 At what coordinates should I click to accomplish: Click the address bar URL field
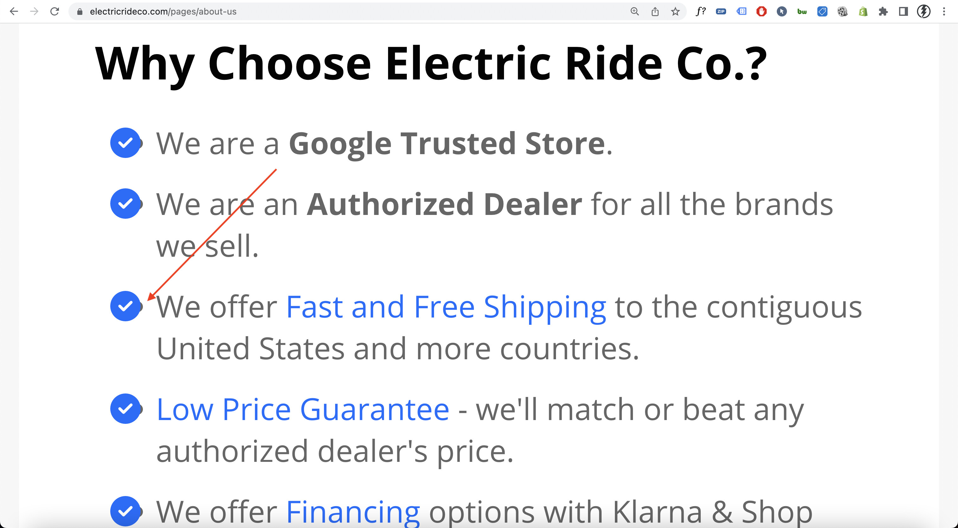point(335,11)
